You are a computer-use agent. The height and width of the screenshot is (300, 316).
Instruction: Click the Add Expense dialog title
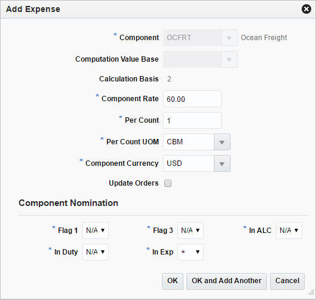(x=33, y=10)
